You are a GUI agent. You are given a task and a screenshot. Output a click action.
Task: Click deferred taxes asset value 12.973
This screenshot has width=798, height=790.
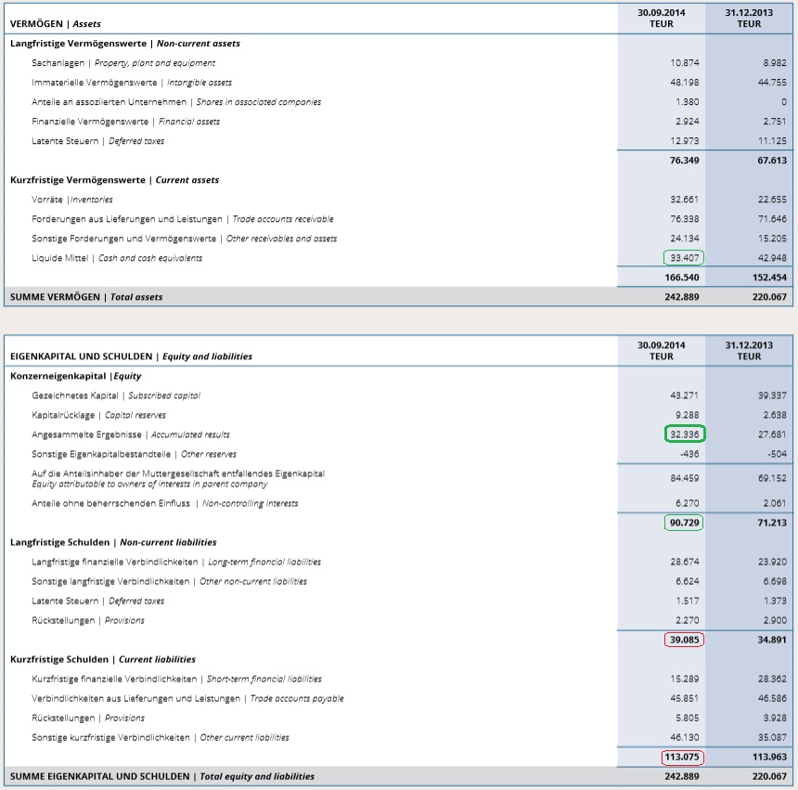685,141
